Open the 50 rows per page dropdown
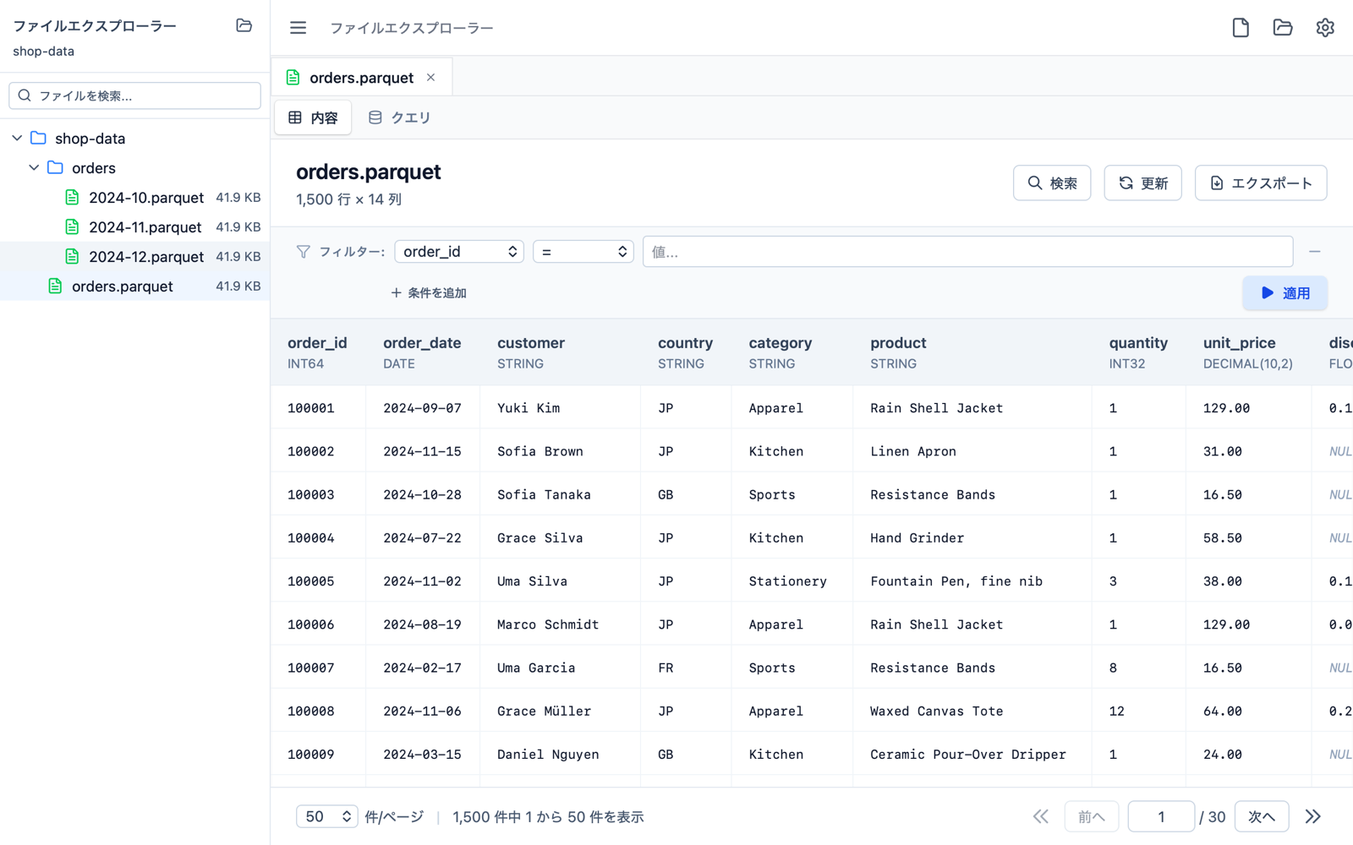The width and height of the screenshot is (1353, 845). click(x=326, y=816)
